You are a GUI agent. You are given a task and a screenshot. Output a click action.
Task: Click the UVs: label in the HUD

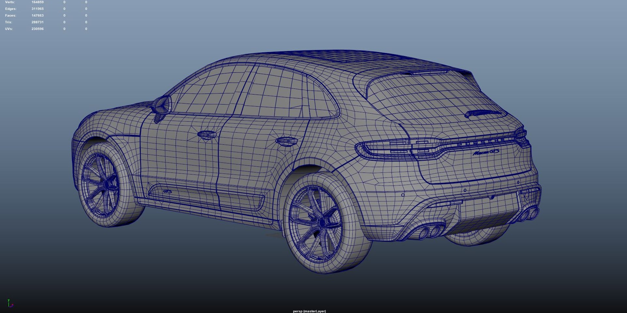[9, 29]
